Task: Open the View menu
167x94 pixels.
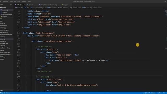Action: pos(11,2)
